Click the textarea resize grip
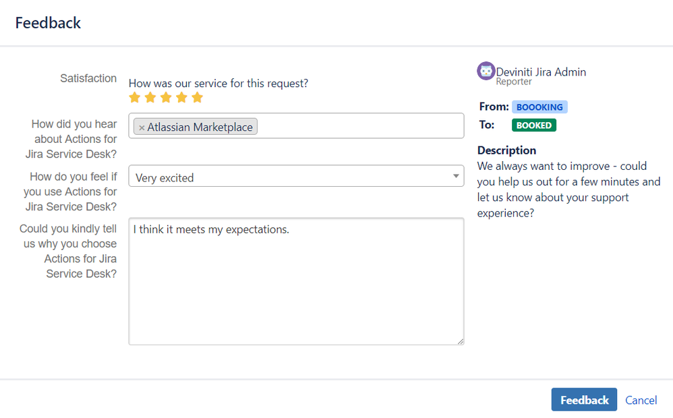 tap(461, 341)
